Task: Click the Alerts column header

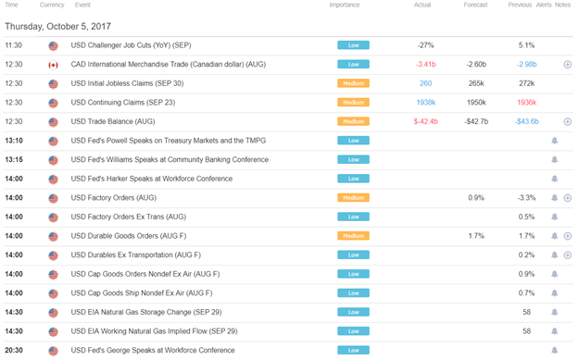Action: [544, 5]
